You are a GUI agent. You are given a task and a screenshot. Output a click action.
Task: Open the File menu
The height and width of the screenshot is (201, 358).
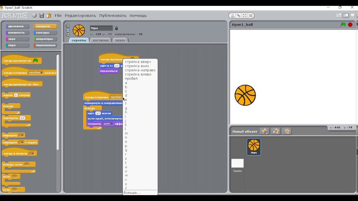[x=58, y=16]
